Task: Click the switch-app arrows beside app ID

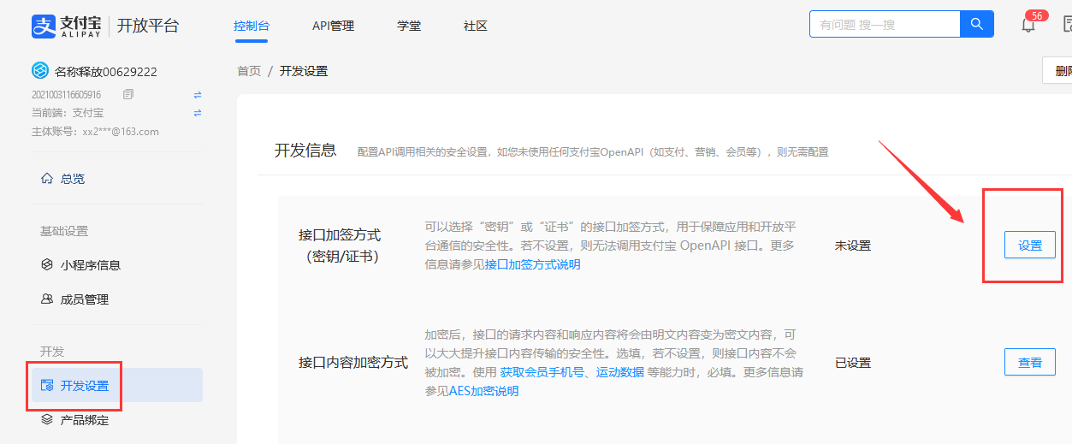Action: [198, 94]
